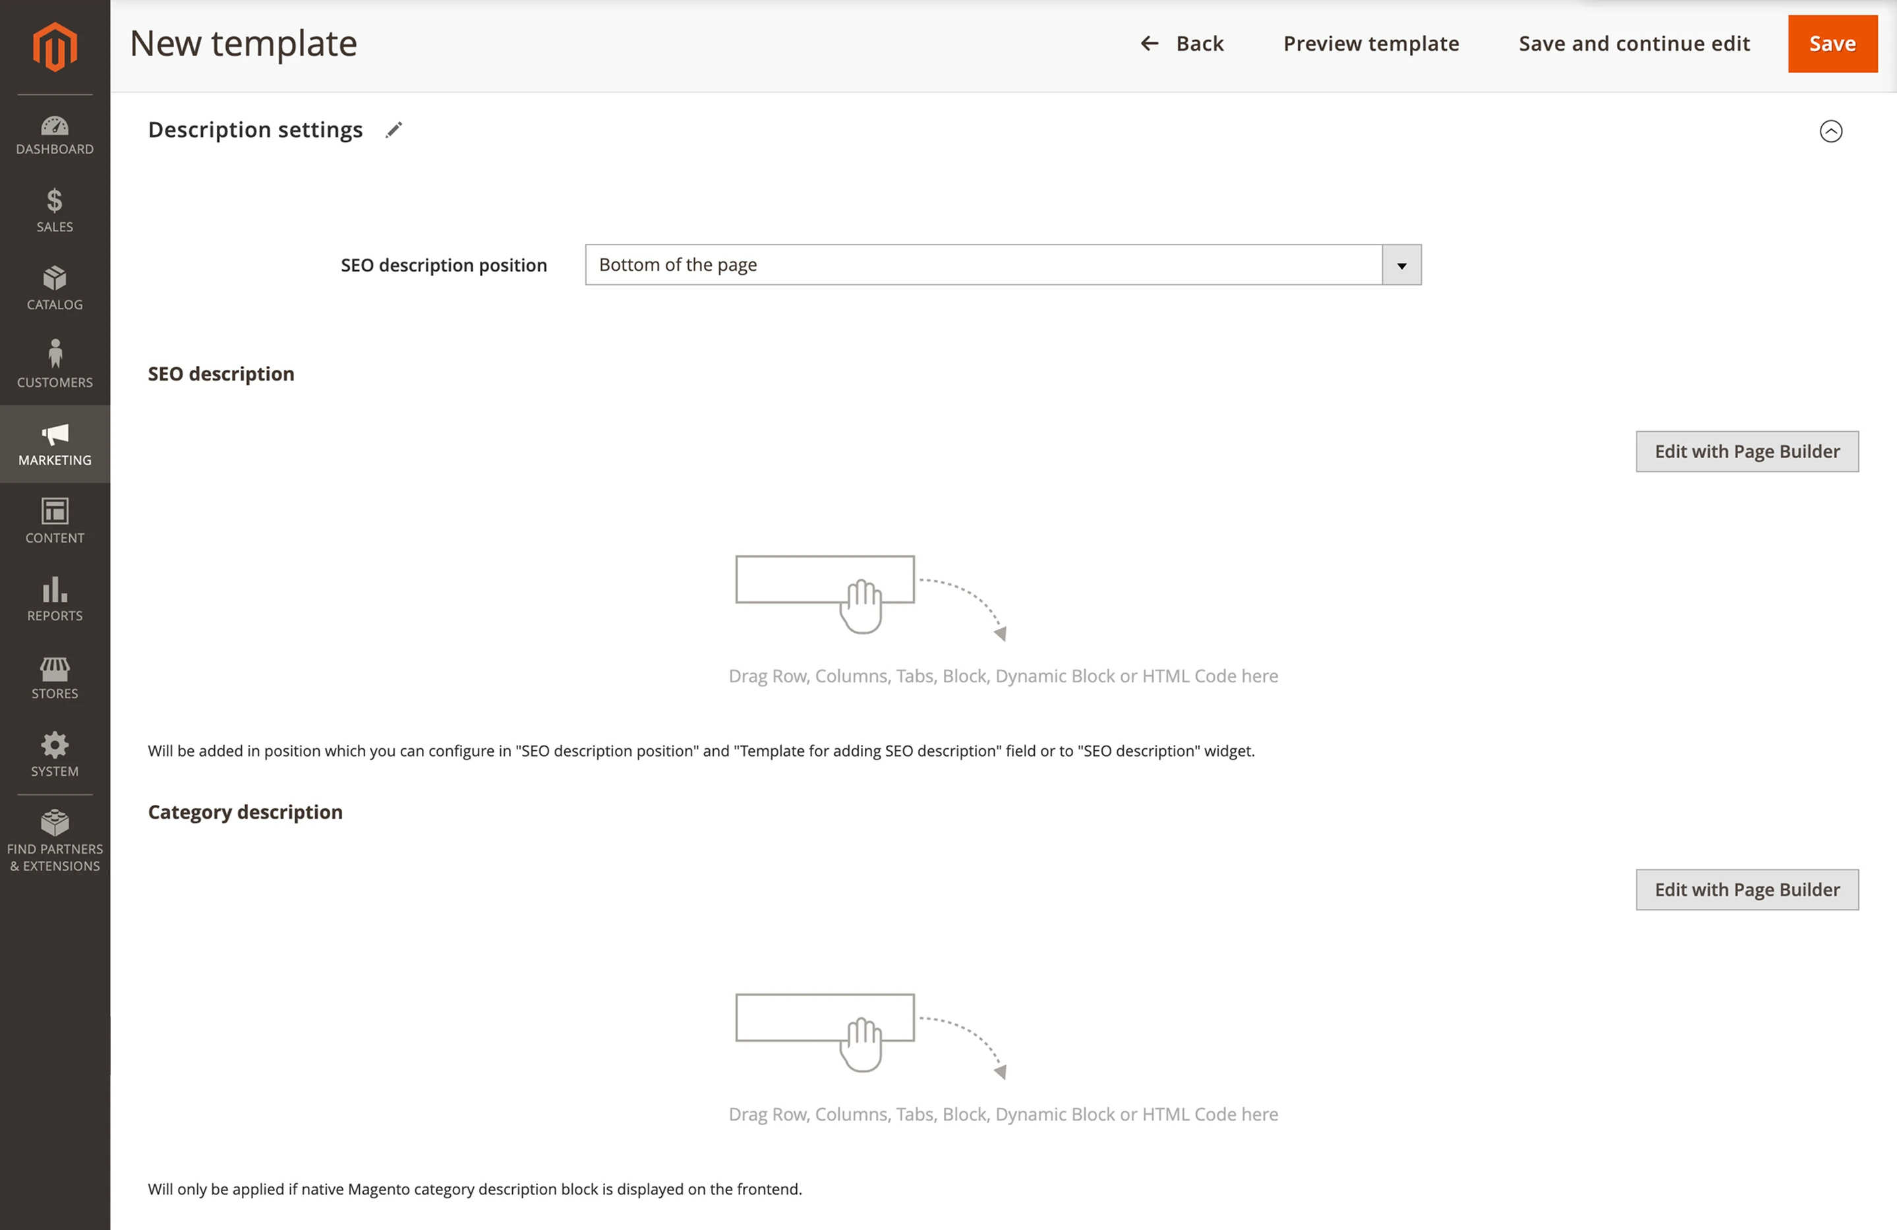Select the Customers sidebar icon
The width and height of the screenshot is (1897, 1230).
click(54, 365)
